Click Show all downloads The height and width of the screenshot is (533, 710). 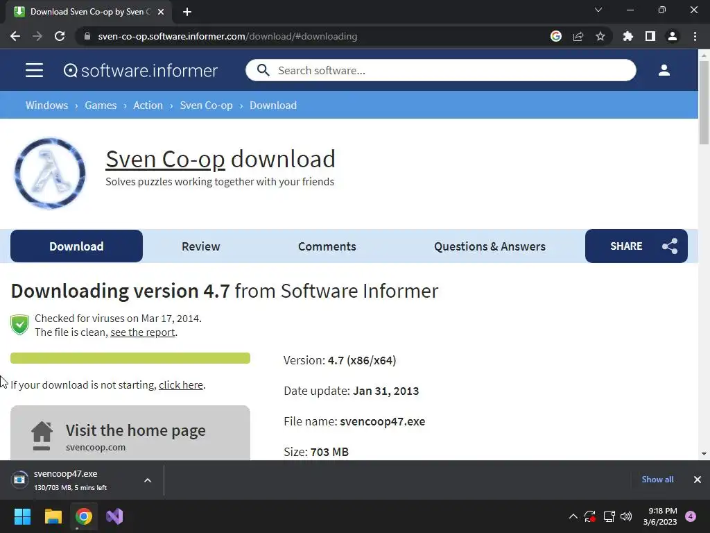click(657, 480)
